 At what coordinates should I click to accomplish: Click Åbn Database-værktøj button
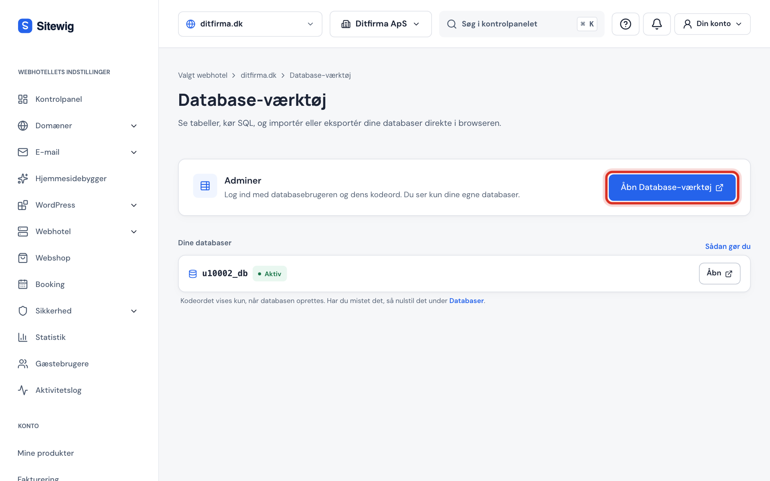[672, 187]
